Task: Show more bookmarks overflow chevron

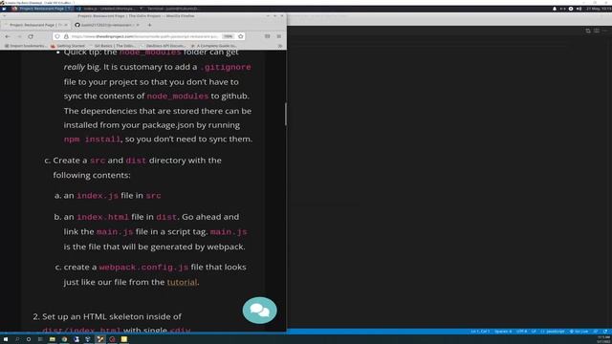Action: [280, 46]
